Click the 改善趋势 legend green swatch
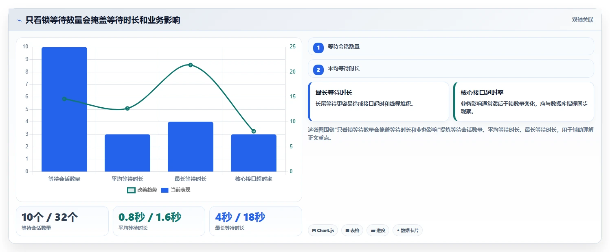This screenshot has width=610, height=252. tap(131, 190)
